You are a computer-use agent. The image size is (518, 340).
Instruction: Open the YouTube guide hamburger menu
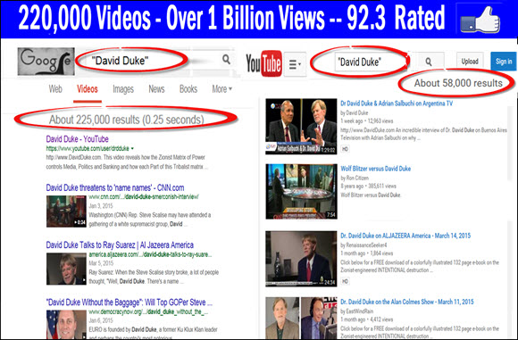tap(295, 64)
